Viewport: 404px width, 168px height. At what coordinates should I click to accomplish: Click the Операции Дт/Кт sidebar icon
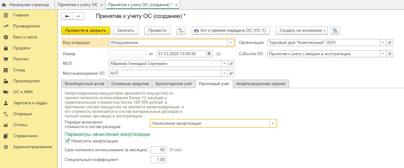point(6,114)
